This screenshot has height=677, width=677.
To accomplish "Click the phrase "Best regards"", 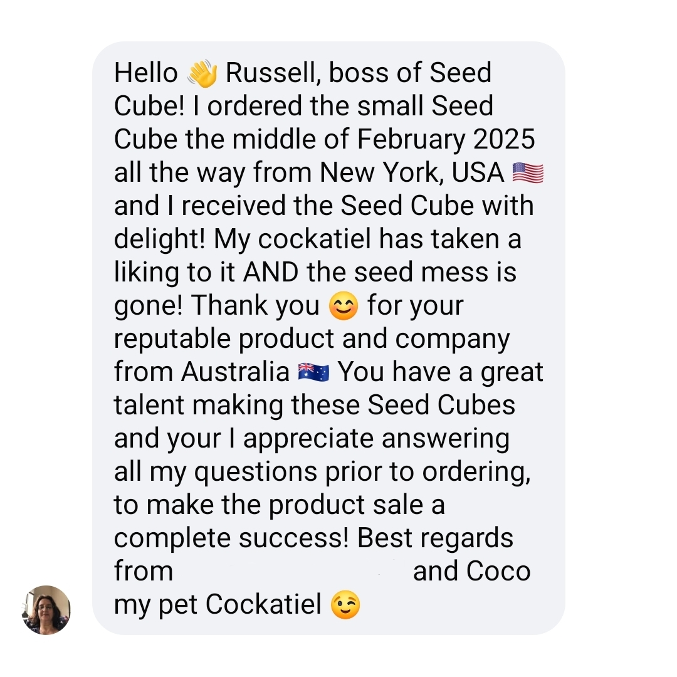I will [x=436, y=538].
